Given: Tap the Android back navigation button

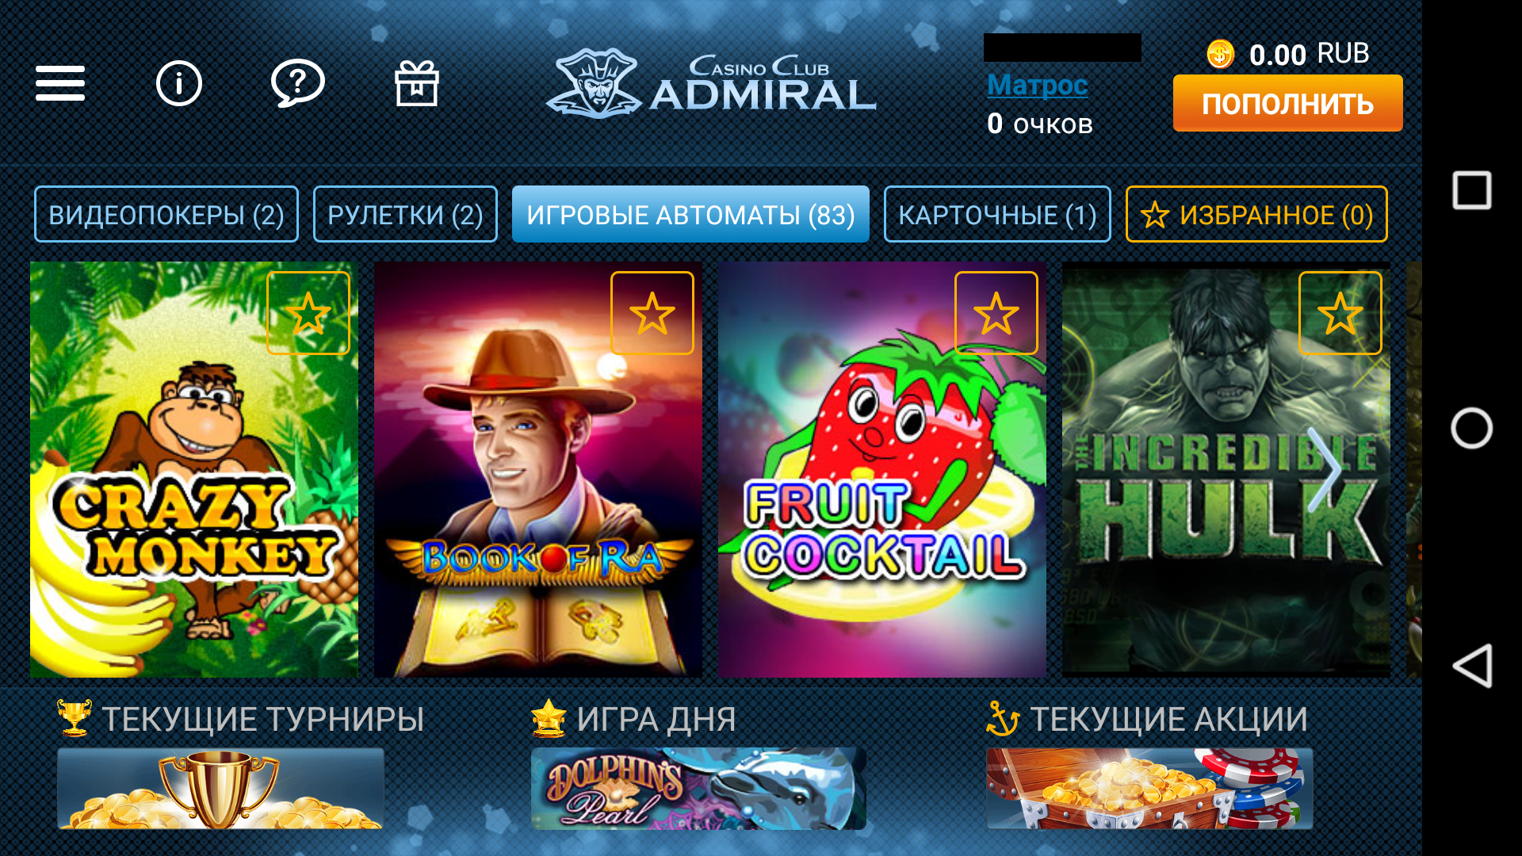Looking at the screenshot, I should [x=1472, y=666].
